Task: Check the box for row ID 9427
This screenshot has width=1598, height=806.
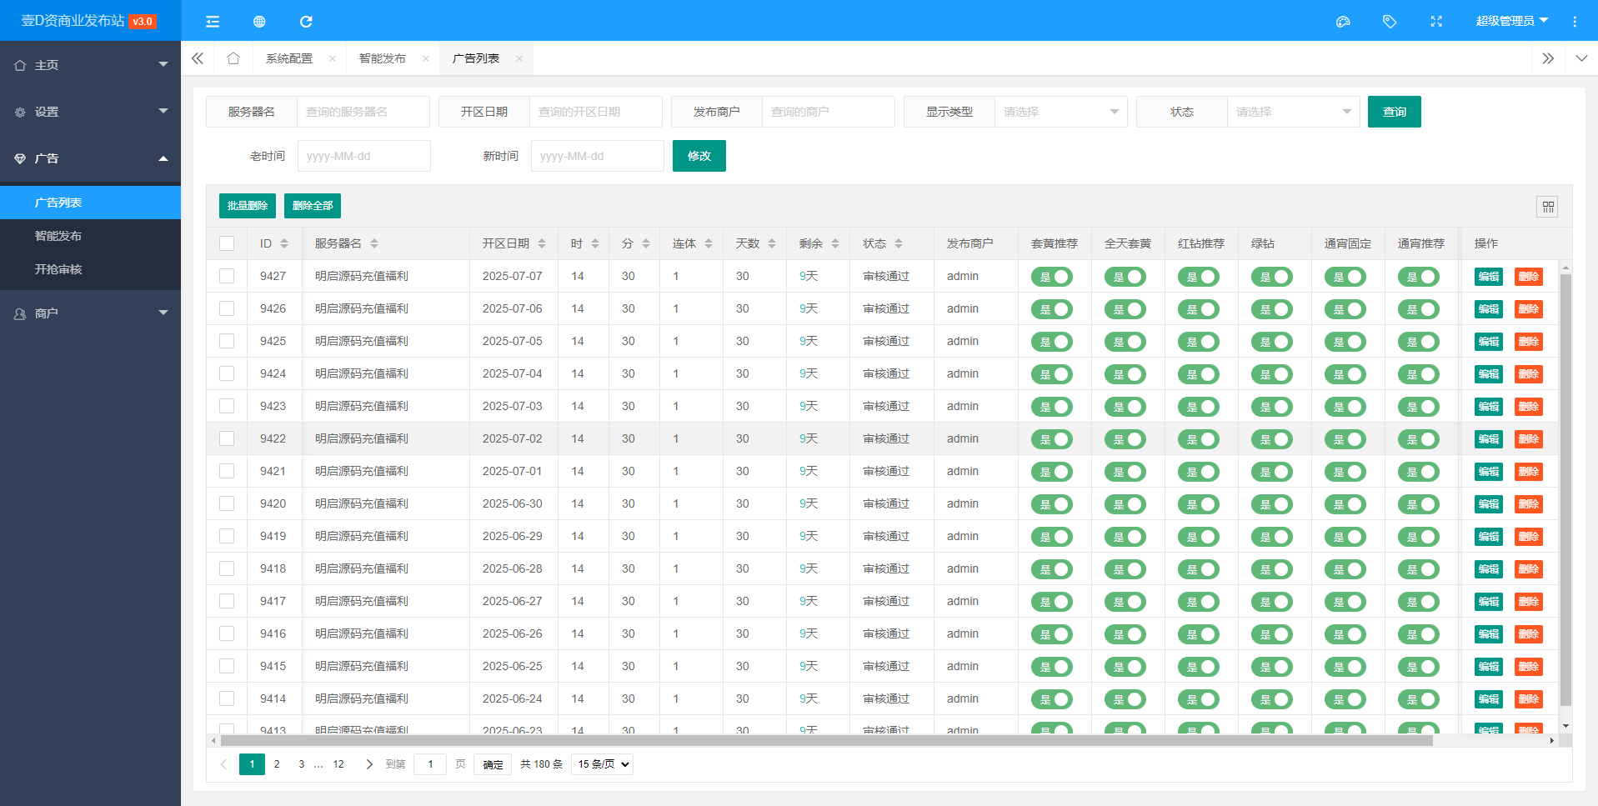Action: click(227, 276)
